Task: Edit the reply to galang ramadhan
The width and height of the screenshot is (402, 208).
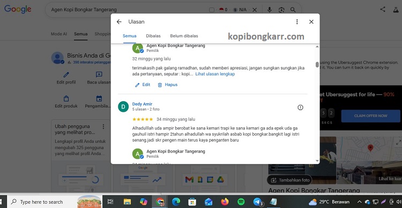Action: [143, 84]
